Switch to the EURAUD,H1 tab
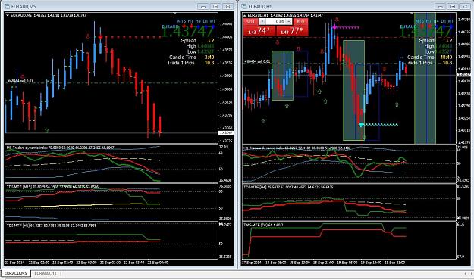This screenshot has height=280, width=474. point(46,273)
